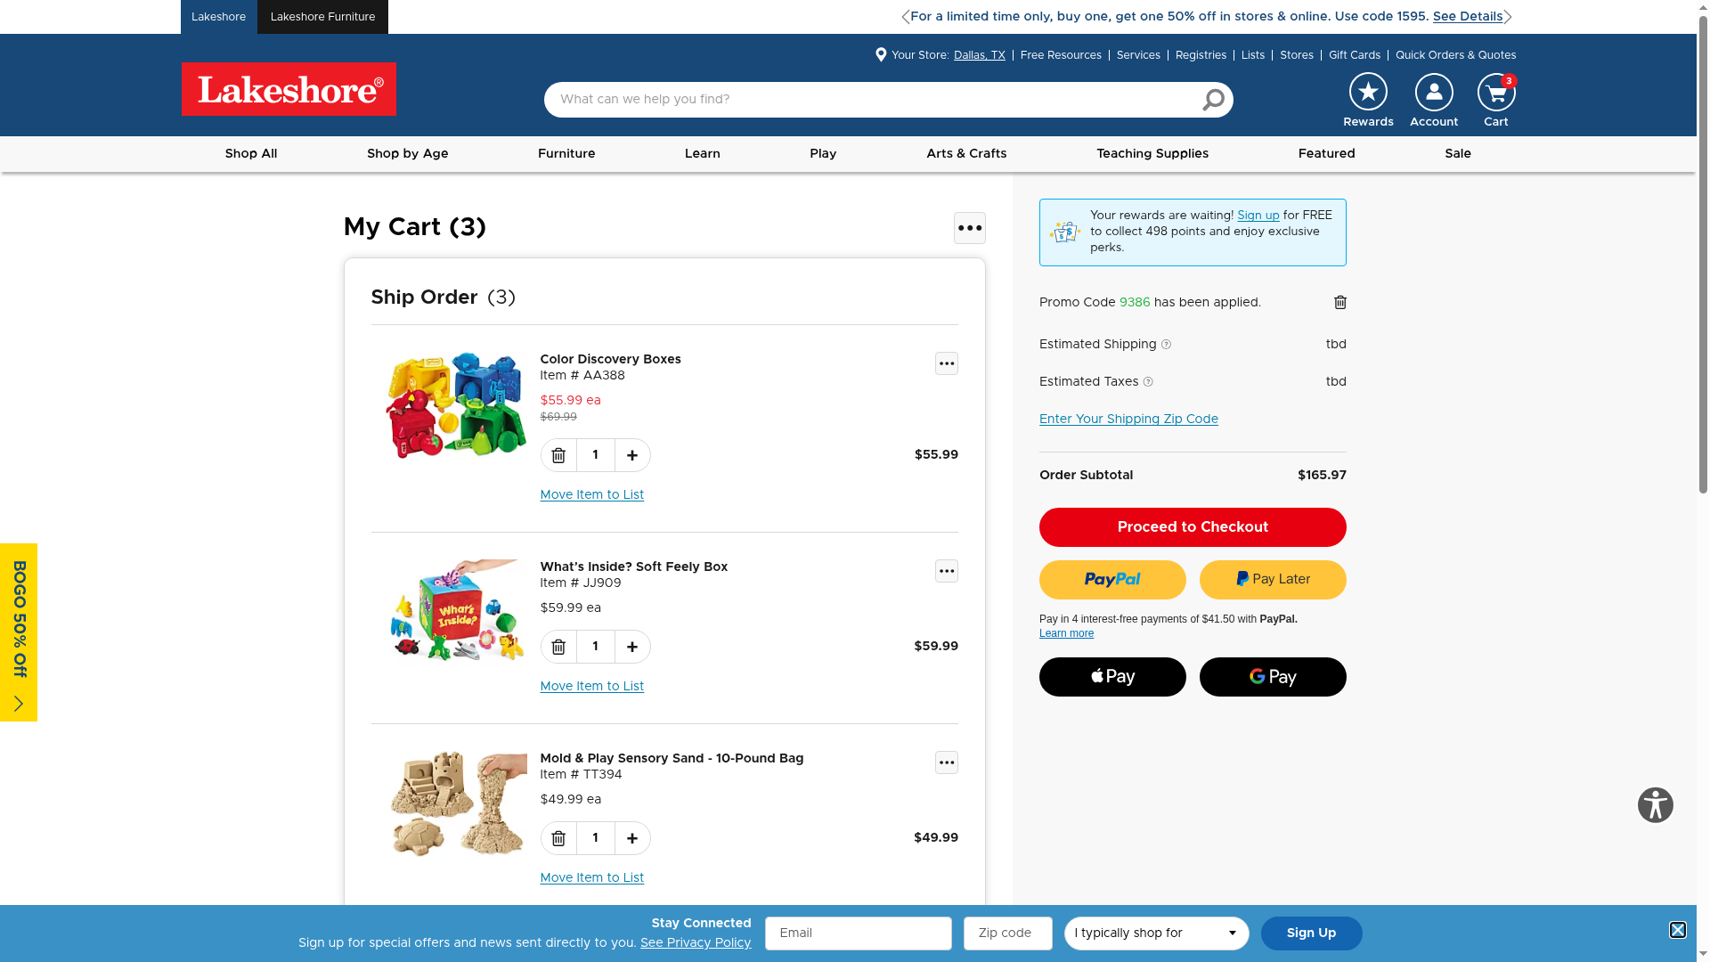Remove promo code with trash icon
This screenshot has height=962, width=1710.
pos(1340,303)
